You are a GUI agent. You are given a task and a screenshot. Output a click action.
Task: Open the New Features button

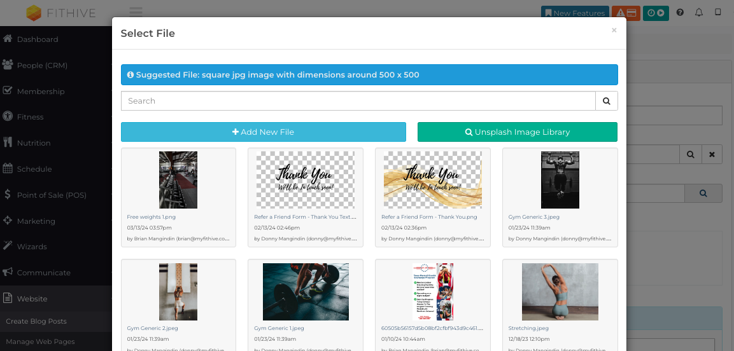[574, 13]
